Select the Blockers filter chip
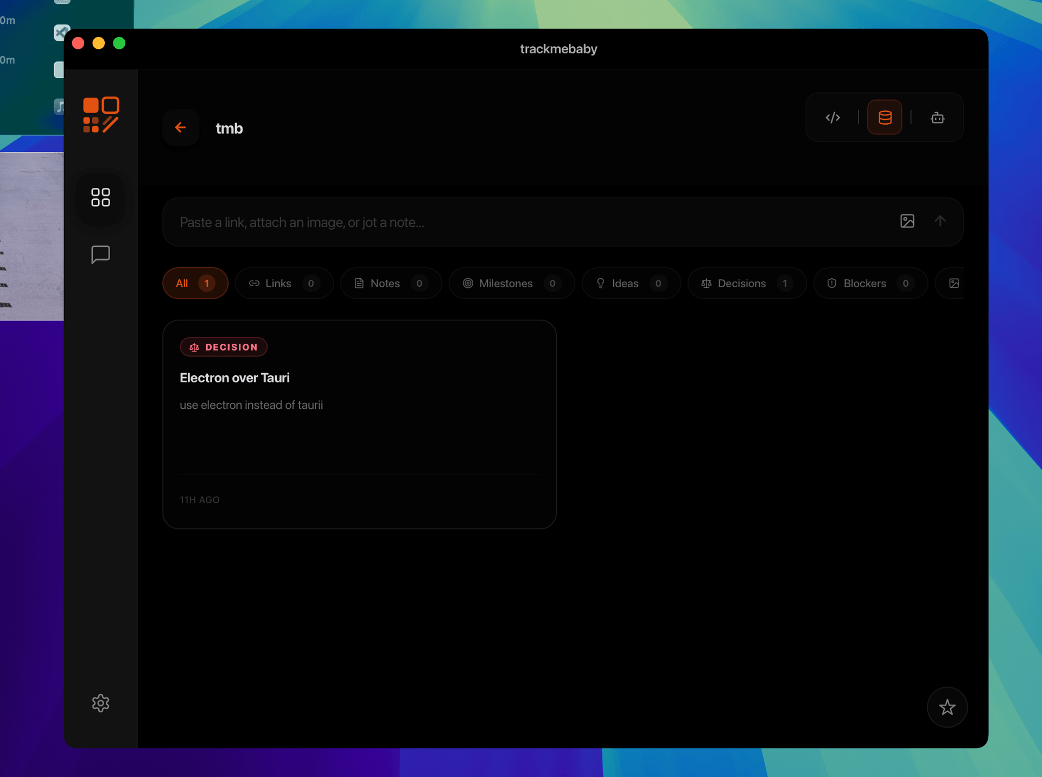This screenshot has height=777, width=1042. (x=870, y=283)
